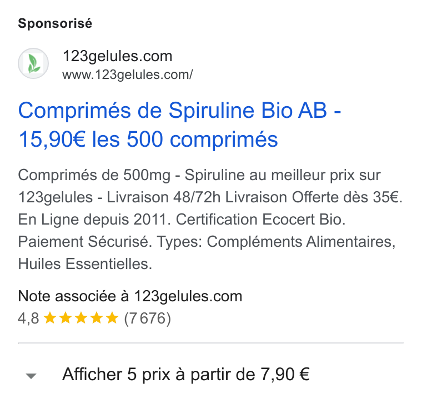Viewport: 422px width, 408px height.
Task: Click the 4,8 rating score
Action: click(28, 319)
